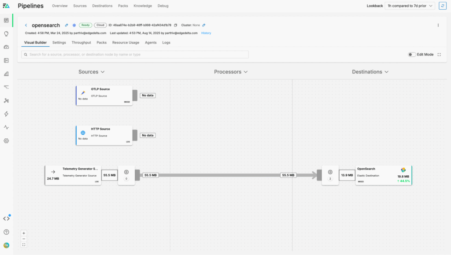Select the OpenSearch destination node
Image resolution: width=451 pixels, height=255 pixels.
pyautogui.click(x=383, y=175)
